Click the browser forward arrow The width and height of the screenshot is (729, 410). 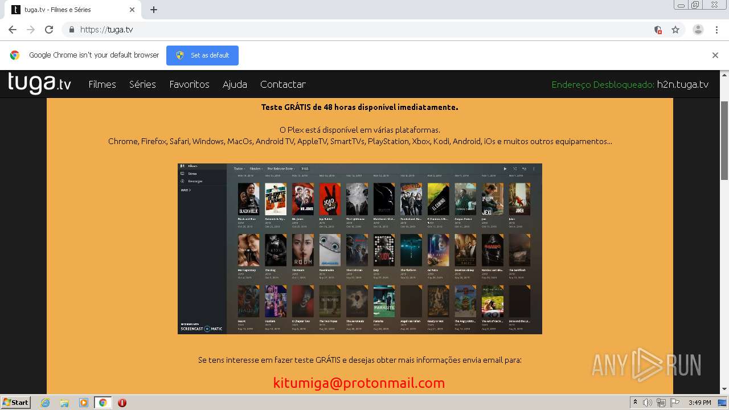[x=31, y=30]
